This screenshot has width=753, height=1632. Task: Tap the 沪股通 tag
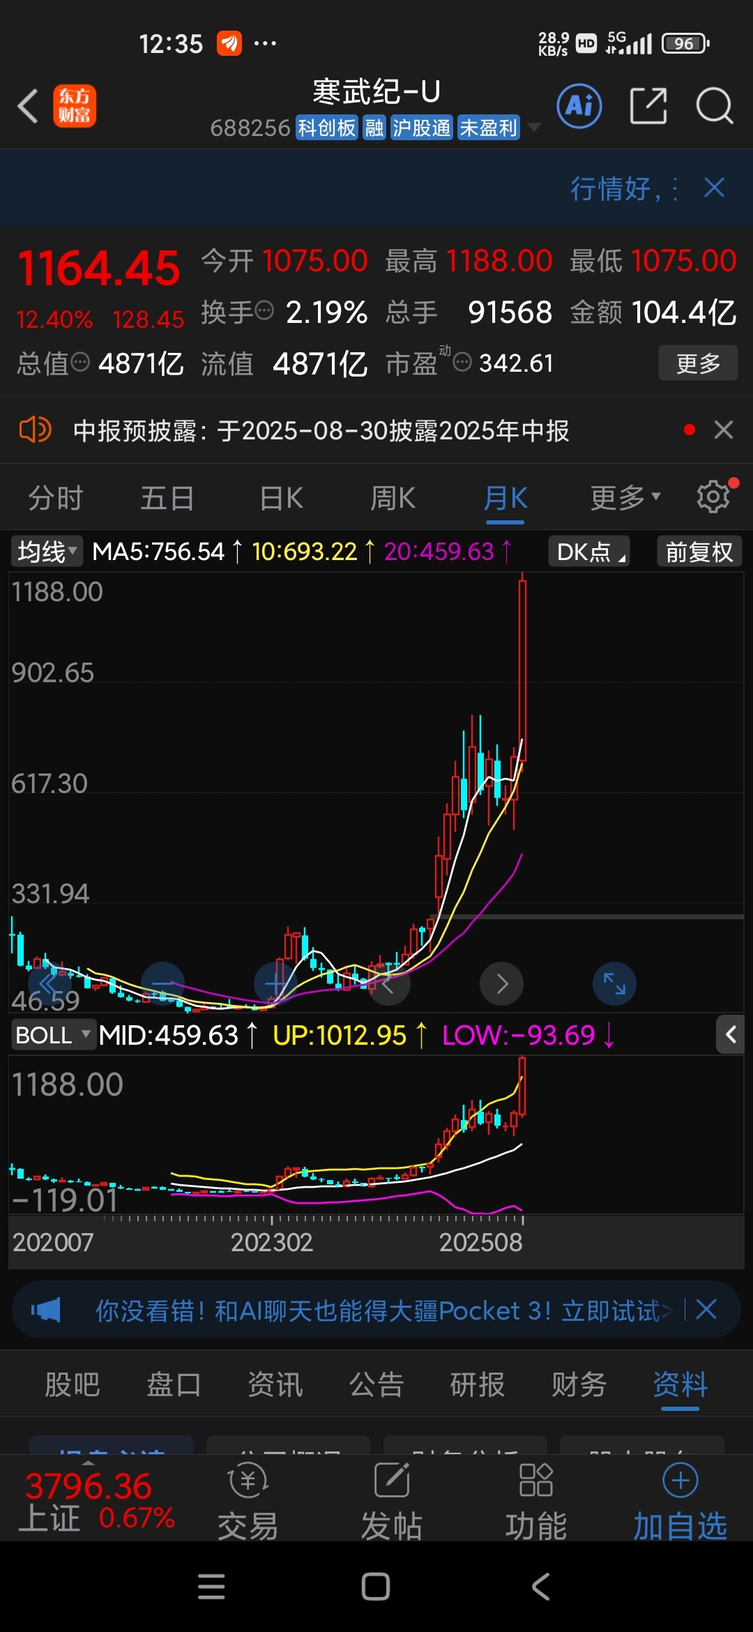(422, 128)
